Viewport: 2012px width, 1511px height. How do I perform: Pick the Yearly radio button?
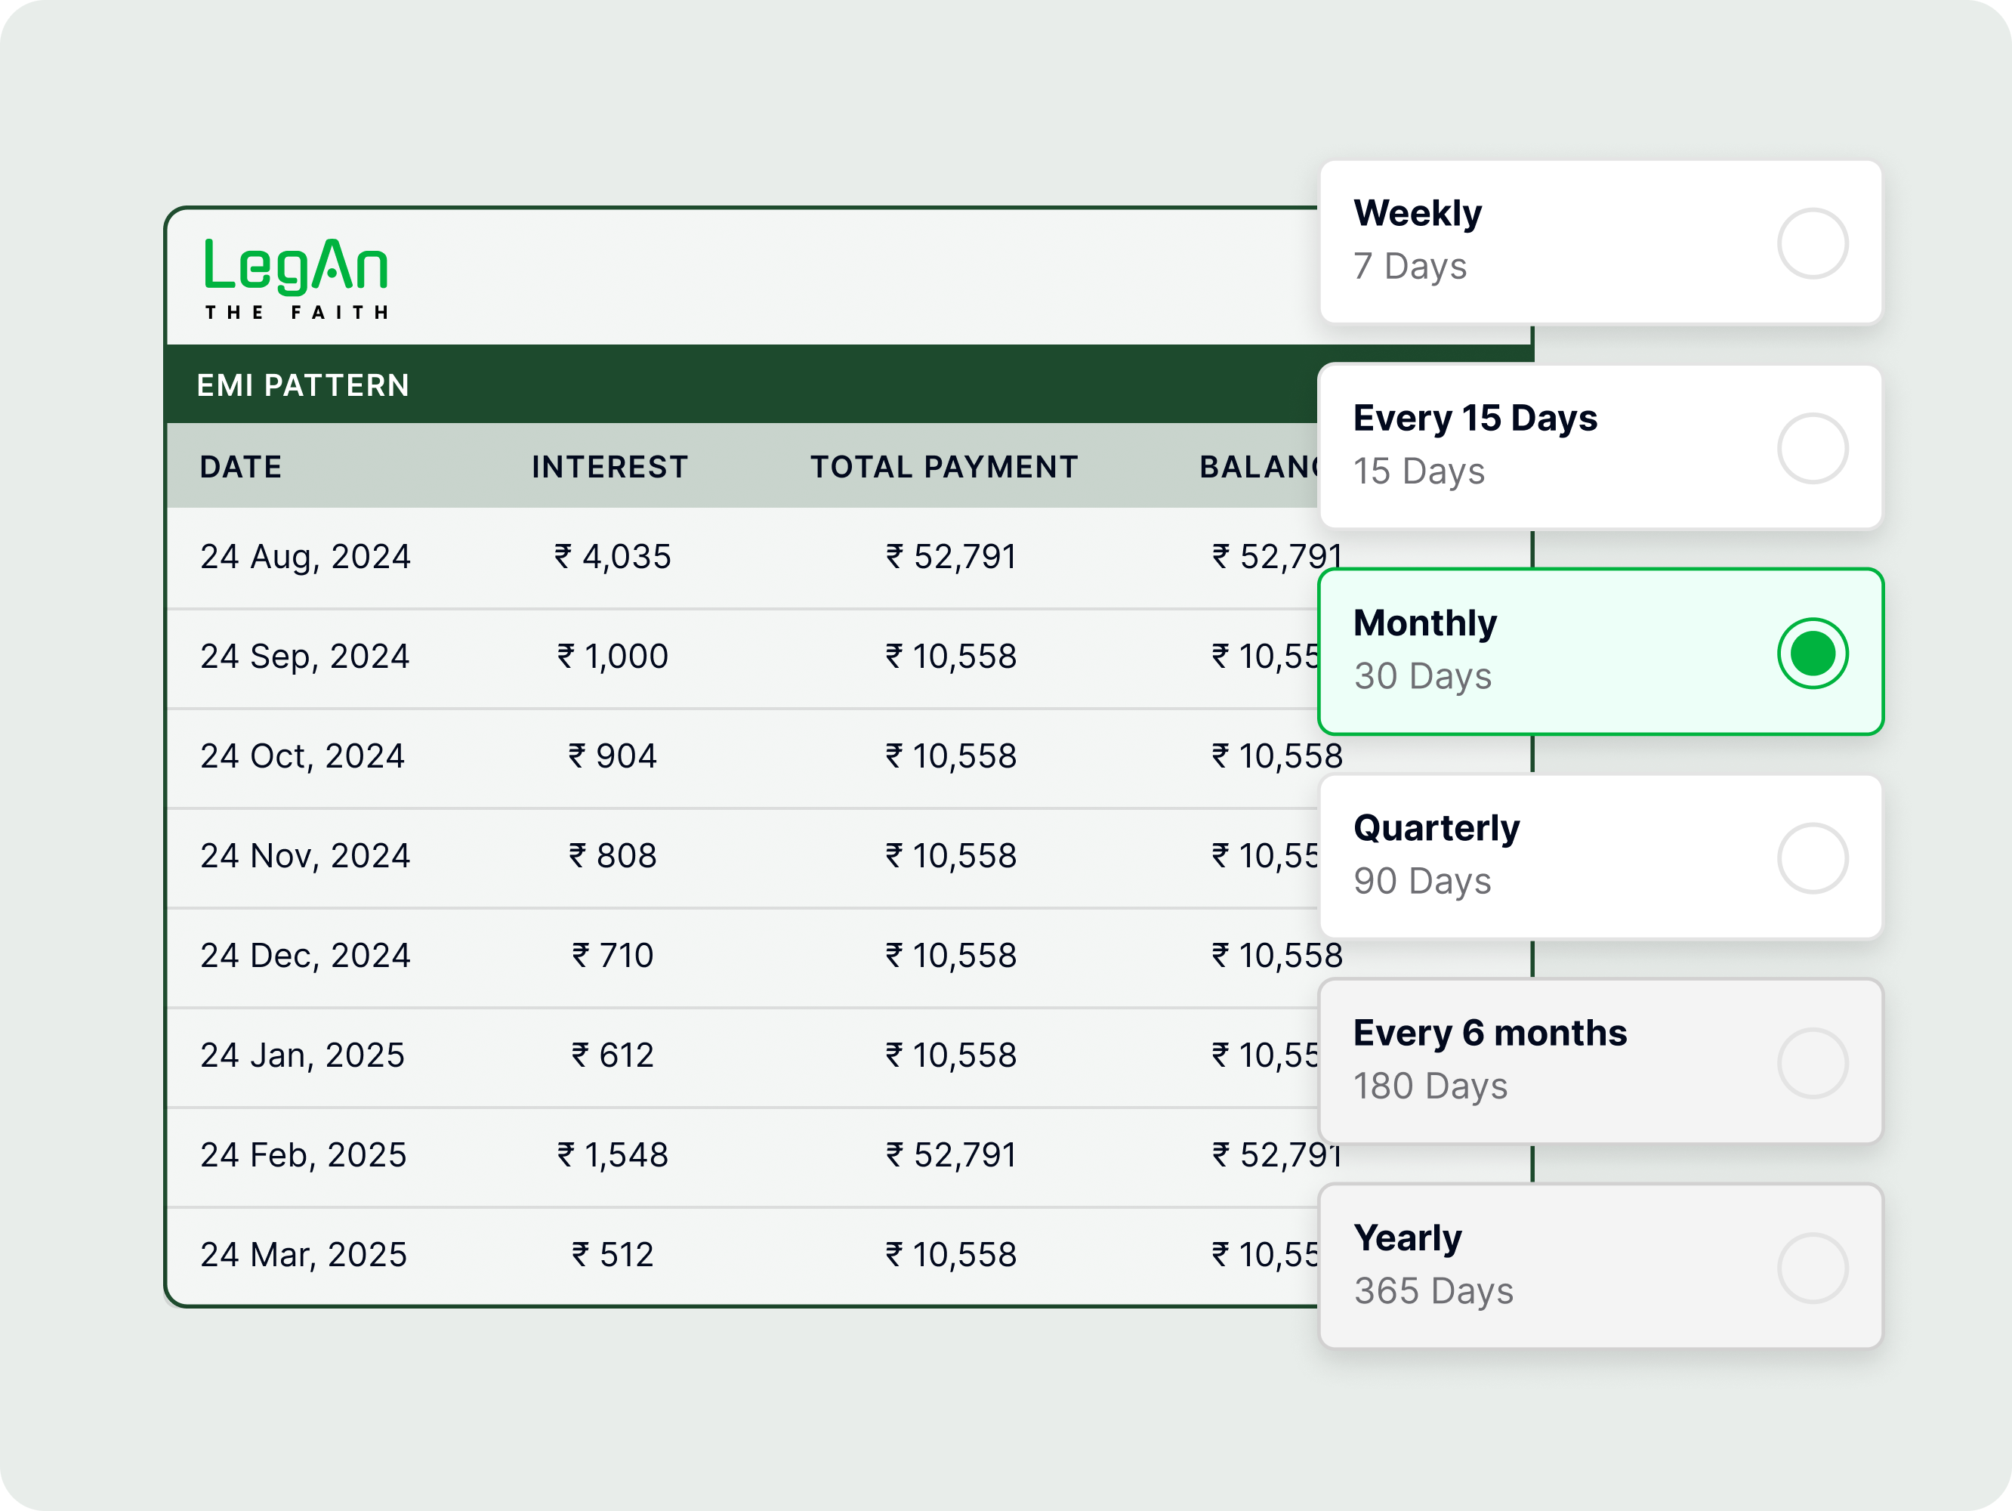tap(1811, 1268)
